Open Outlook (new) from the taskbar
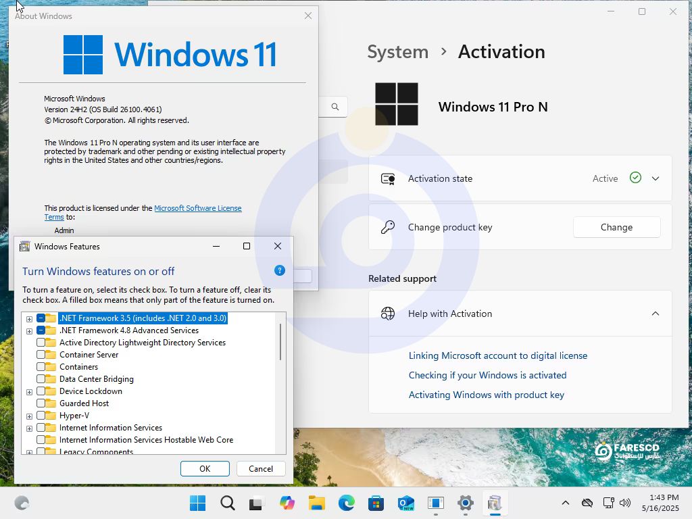 [406, 503]
